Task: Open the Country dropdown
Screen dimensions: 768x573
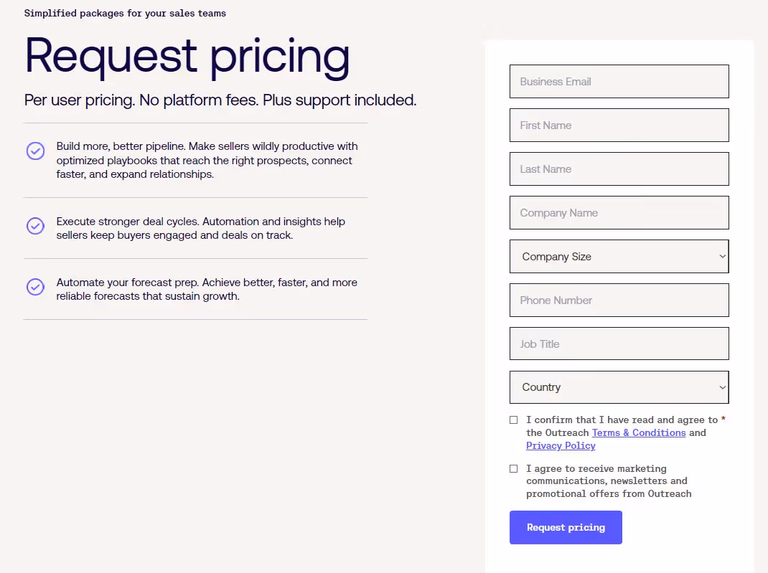Action: pyautogui.click(x=619, y=387)
